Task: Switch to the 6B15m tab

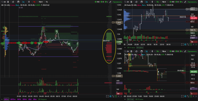Action: tap(13, 99)
